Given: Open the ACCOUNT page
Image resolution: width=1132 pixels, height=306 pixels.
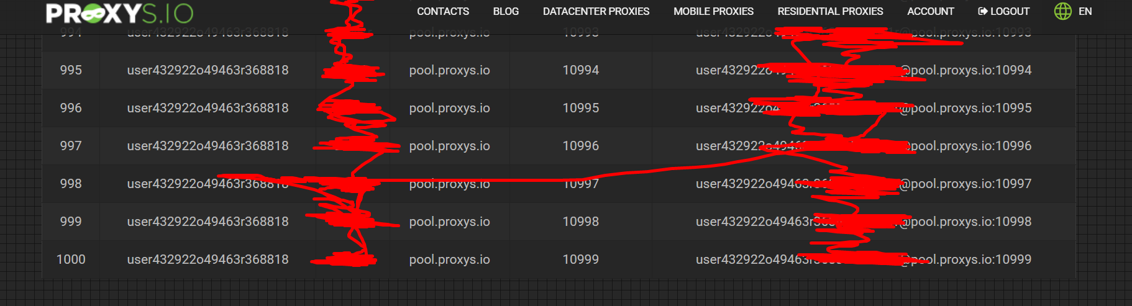Looking at the screenshot, I should [x=930, y=11].
